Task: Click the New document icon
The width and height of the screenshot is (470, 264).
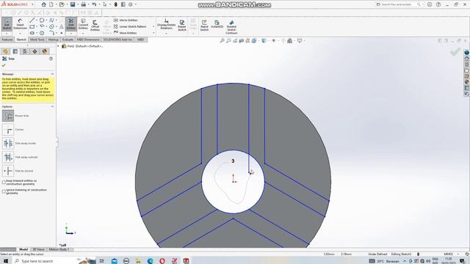Action: coord(51,4)
